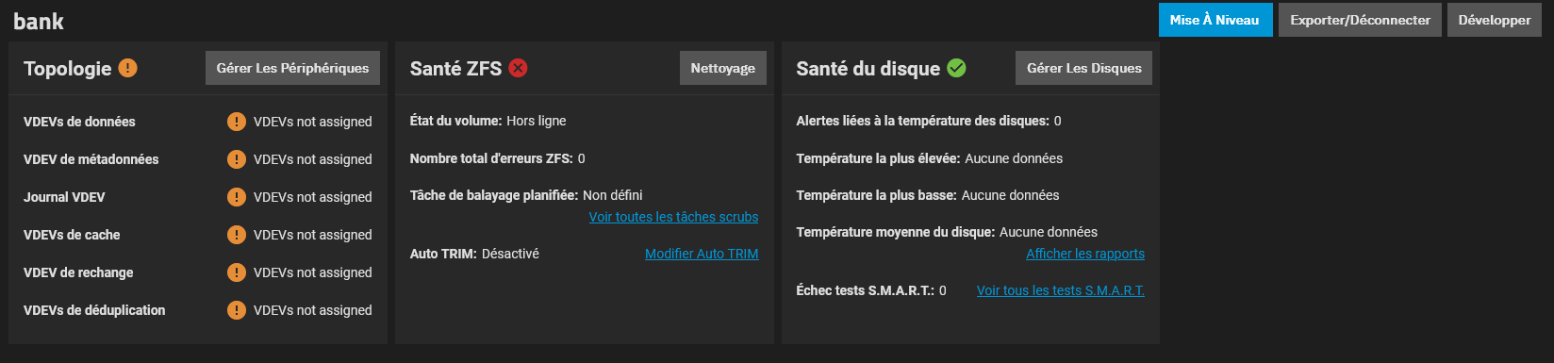Click the green check icon beside Santé du disque
Viewport: 1554px width, 363px height.
[x=956, y=68]
